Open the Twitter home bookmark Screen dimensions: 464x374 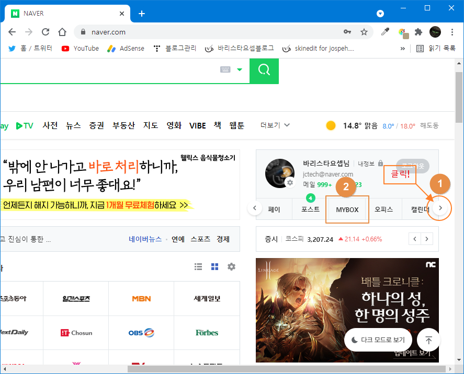[30, 49]
